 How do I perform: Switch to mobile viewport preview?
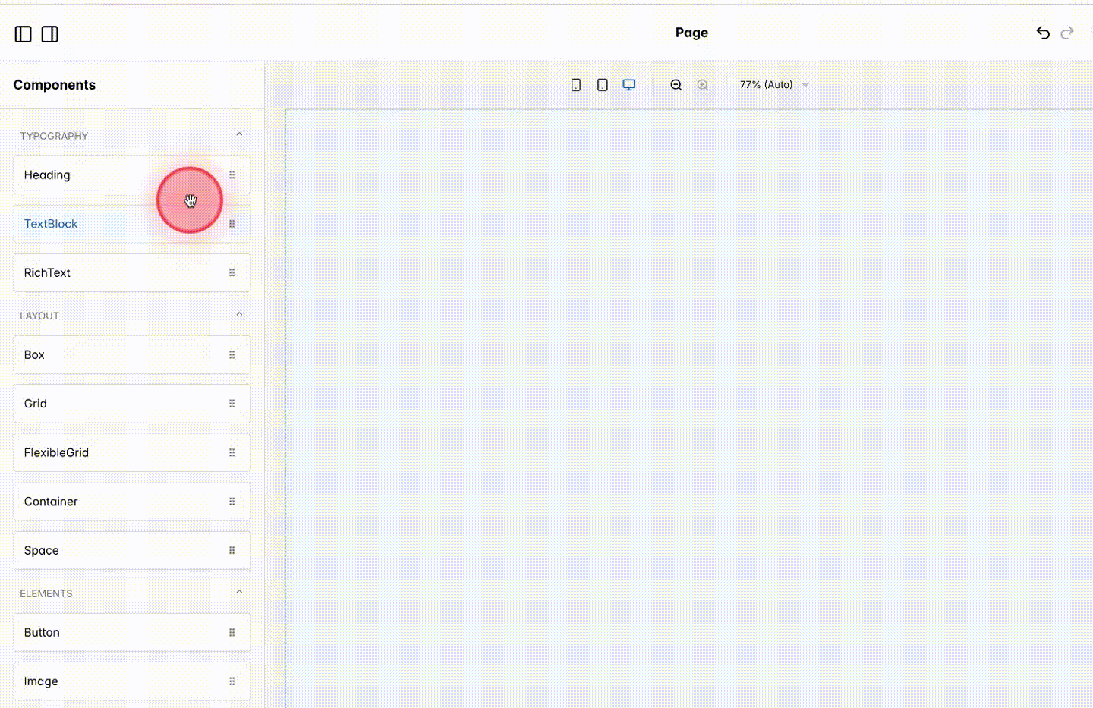coord(575,84)
